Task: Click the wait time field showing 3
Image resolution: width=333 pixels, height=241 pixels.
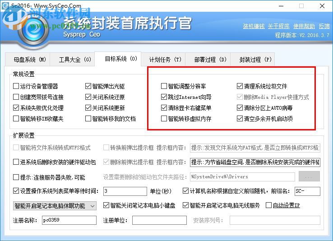Action: tap(125, 191)
